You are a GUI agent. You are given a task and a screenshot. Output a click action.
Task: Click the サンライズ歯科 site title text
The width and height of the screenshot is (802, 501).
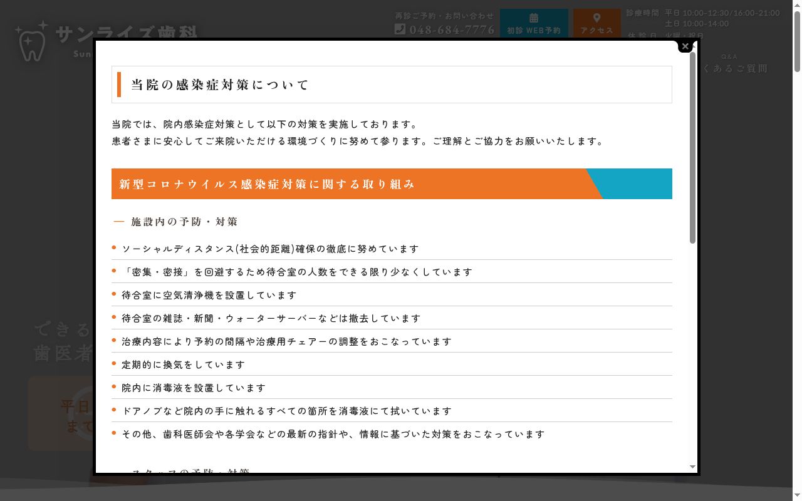tap(127, 33)
